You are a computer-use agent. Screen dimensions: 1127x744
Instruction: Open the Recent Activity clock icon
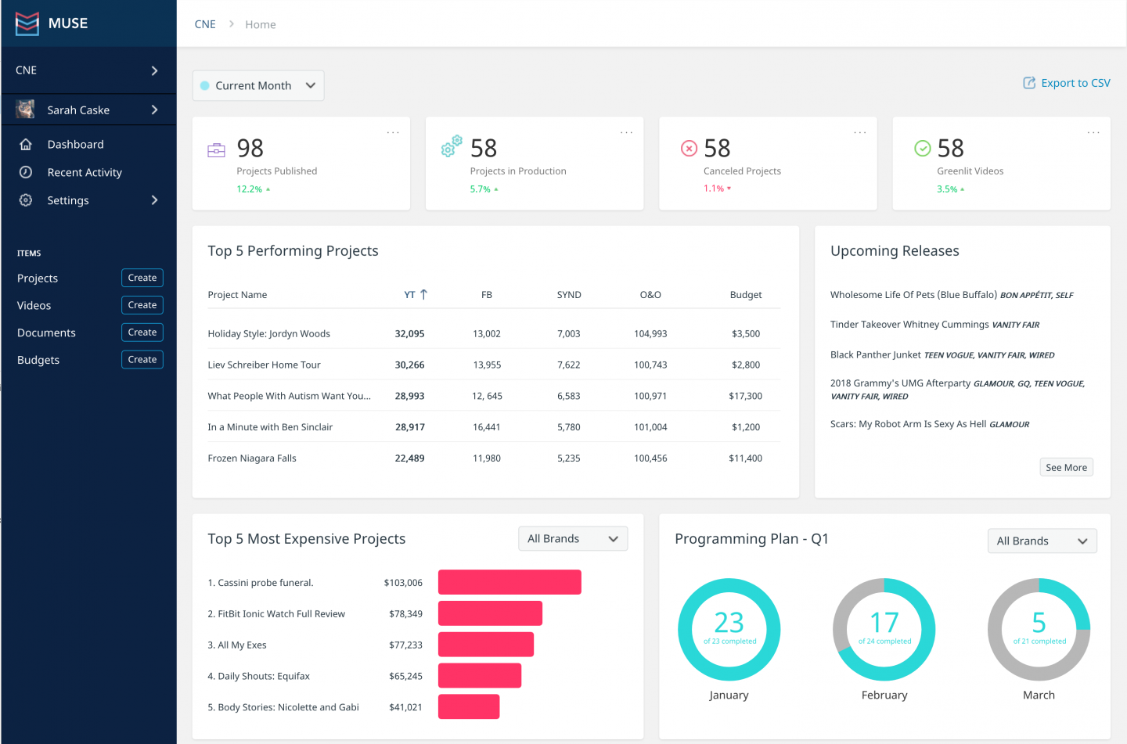coord(26,172)
